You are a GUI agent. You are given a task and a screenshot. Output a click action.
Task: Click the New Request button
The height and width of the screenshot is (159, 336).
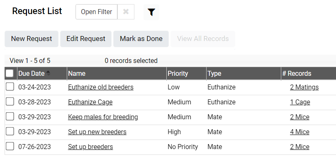[32, 39]
